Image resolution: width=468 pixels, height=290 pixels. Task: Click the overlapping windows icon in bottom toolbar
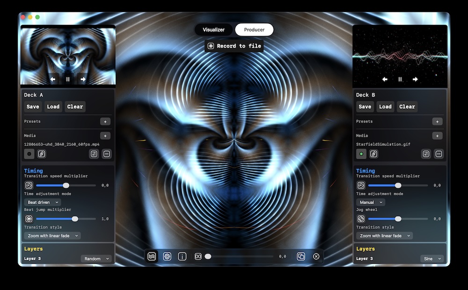pyautogui.click(x=301, y=256)
